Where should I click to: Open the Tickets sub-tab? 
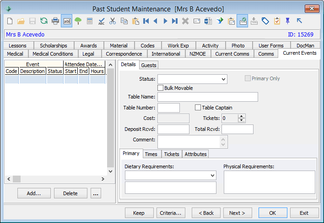coord(172,154)
